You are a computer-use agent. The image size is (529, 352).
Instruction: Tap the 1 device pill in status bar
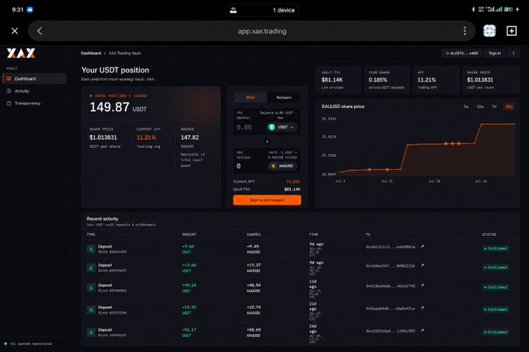262,10
